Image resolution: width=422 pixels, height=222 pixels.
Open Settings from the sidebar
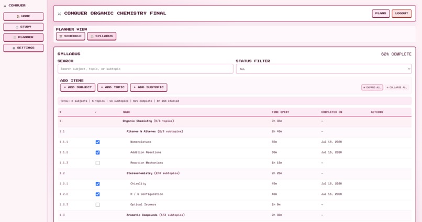pyautogui.click(x=24, y=48)
